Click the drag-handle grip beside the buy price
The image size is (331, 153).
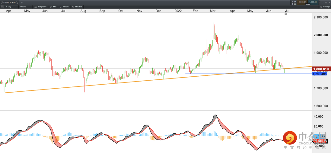[x=320, y=2]
